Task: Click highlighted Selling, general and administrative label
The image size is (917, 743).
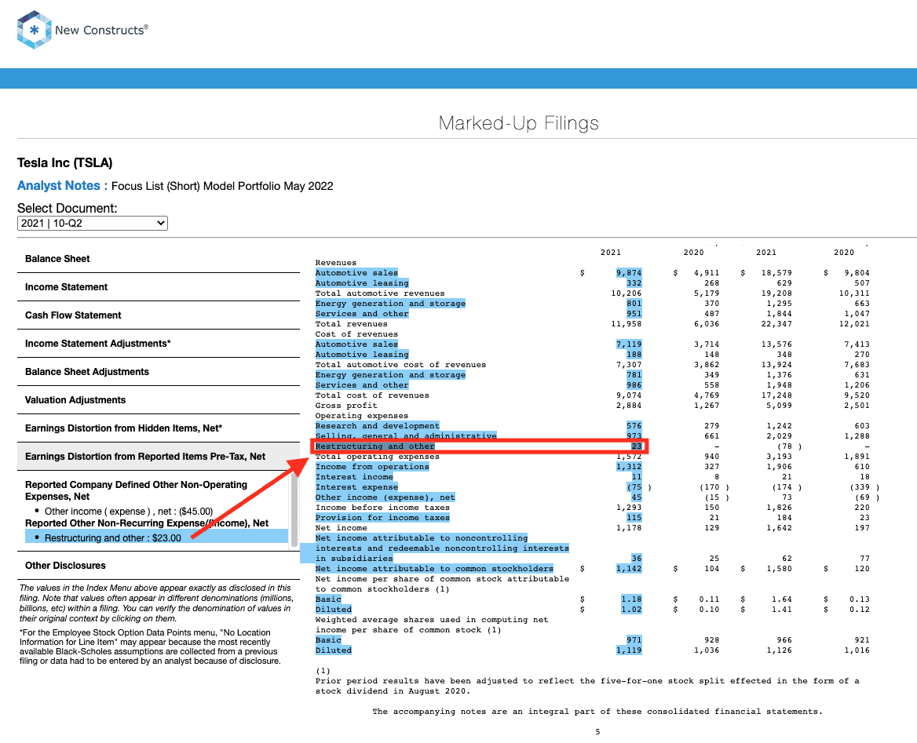Action: [406, 435]
